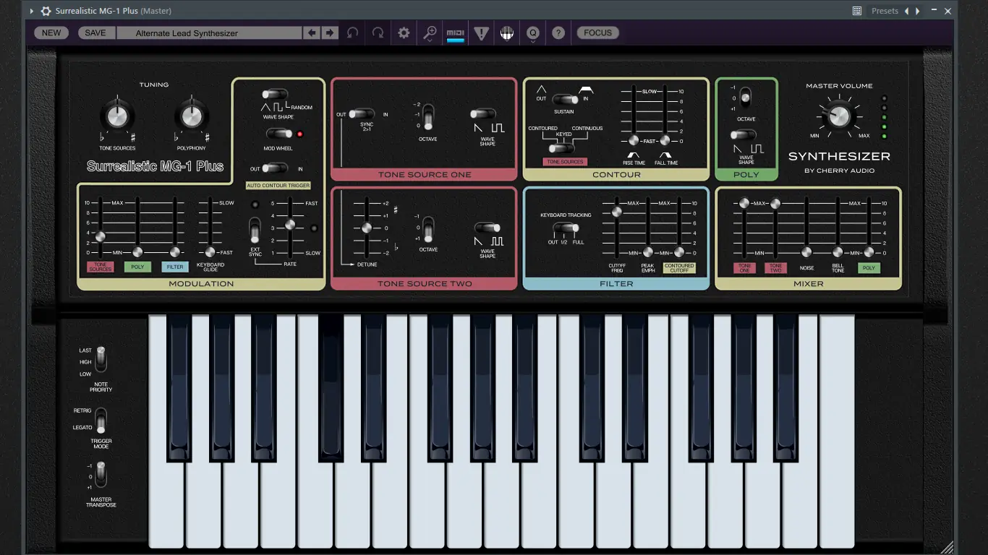
Task: Toggle the on-screen keyboard icon
Action: (507, 33)
